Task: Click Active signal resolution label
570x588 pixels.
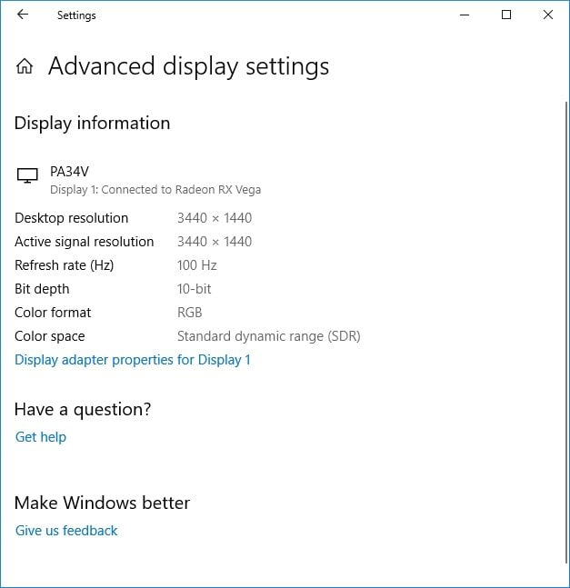Action: pos(85,242)
